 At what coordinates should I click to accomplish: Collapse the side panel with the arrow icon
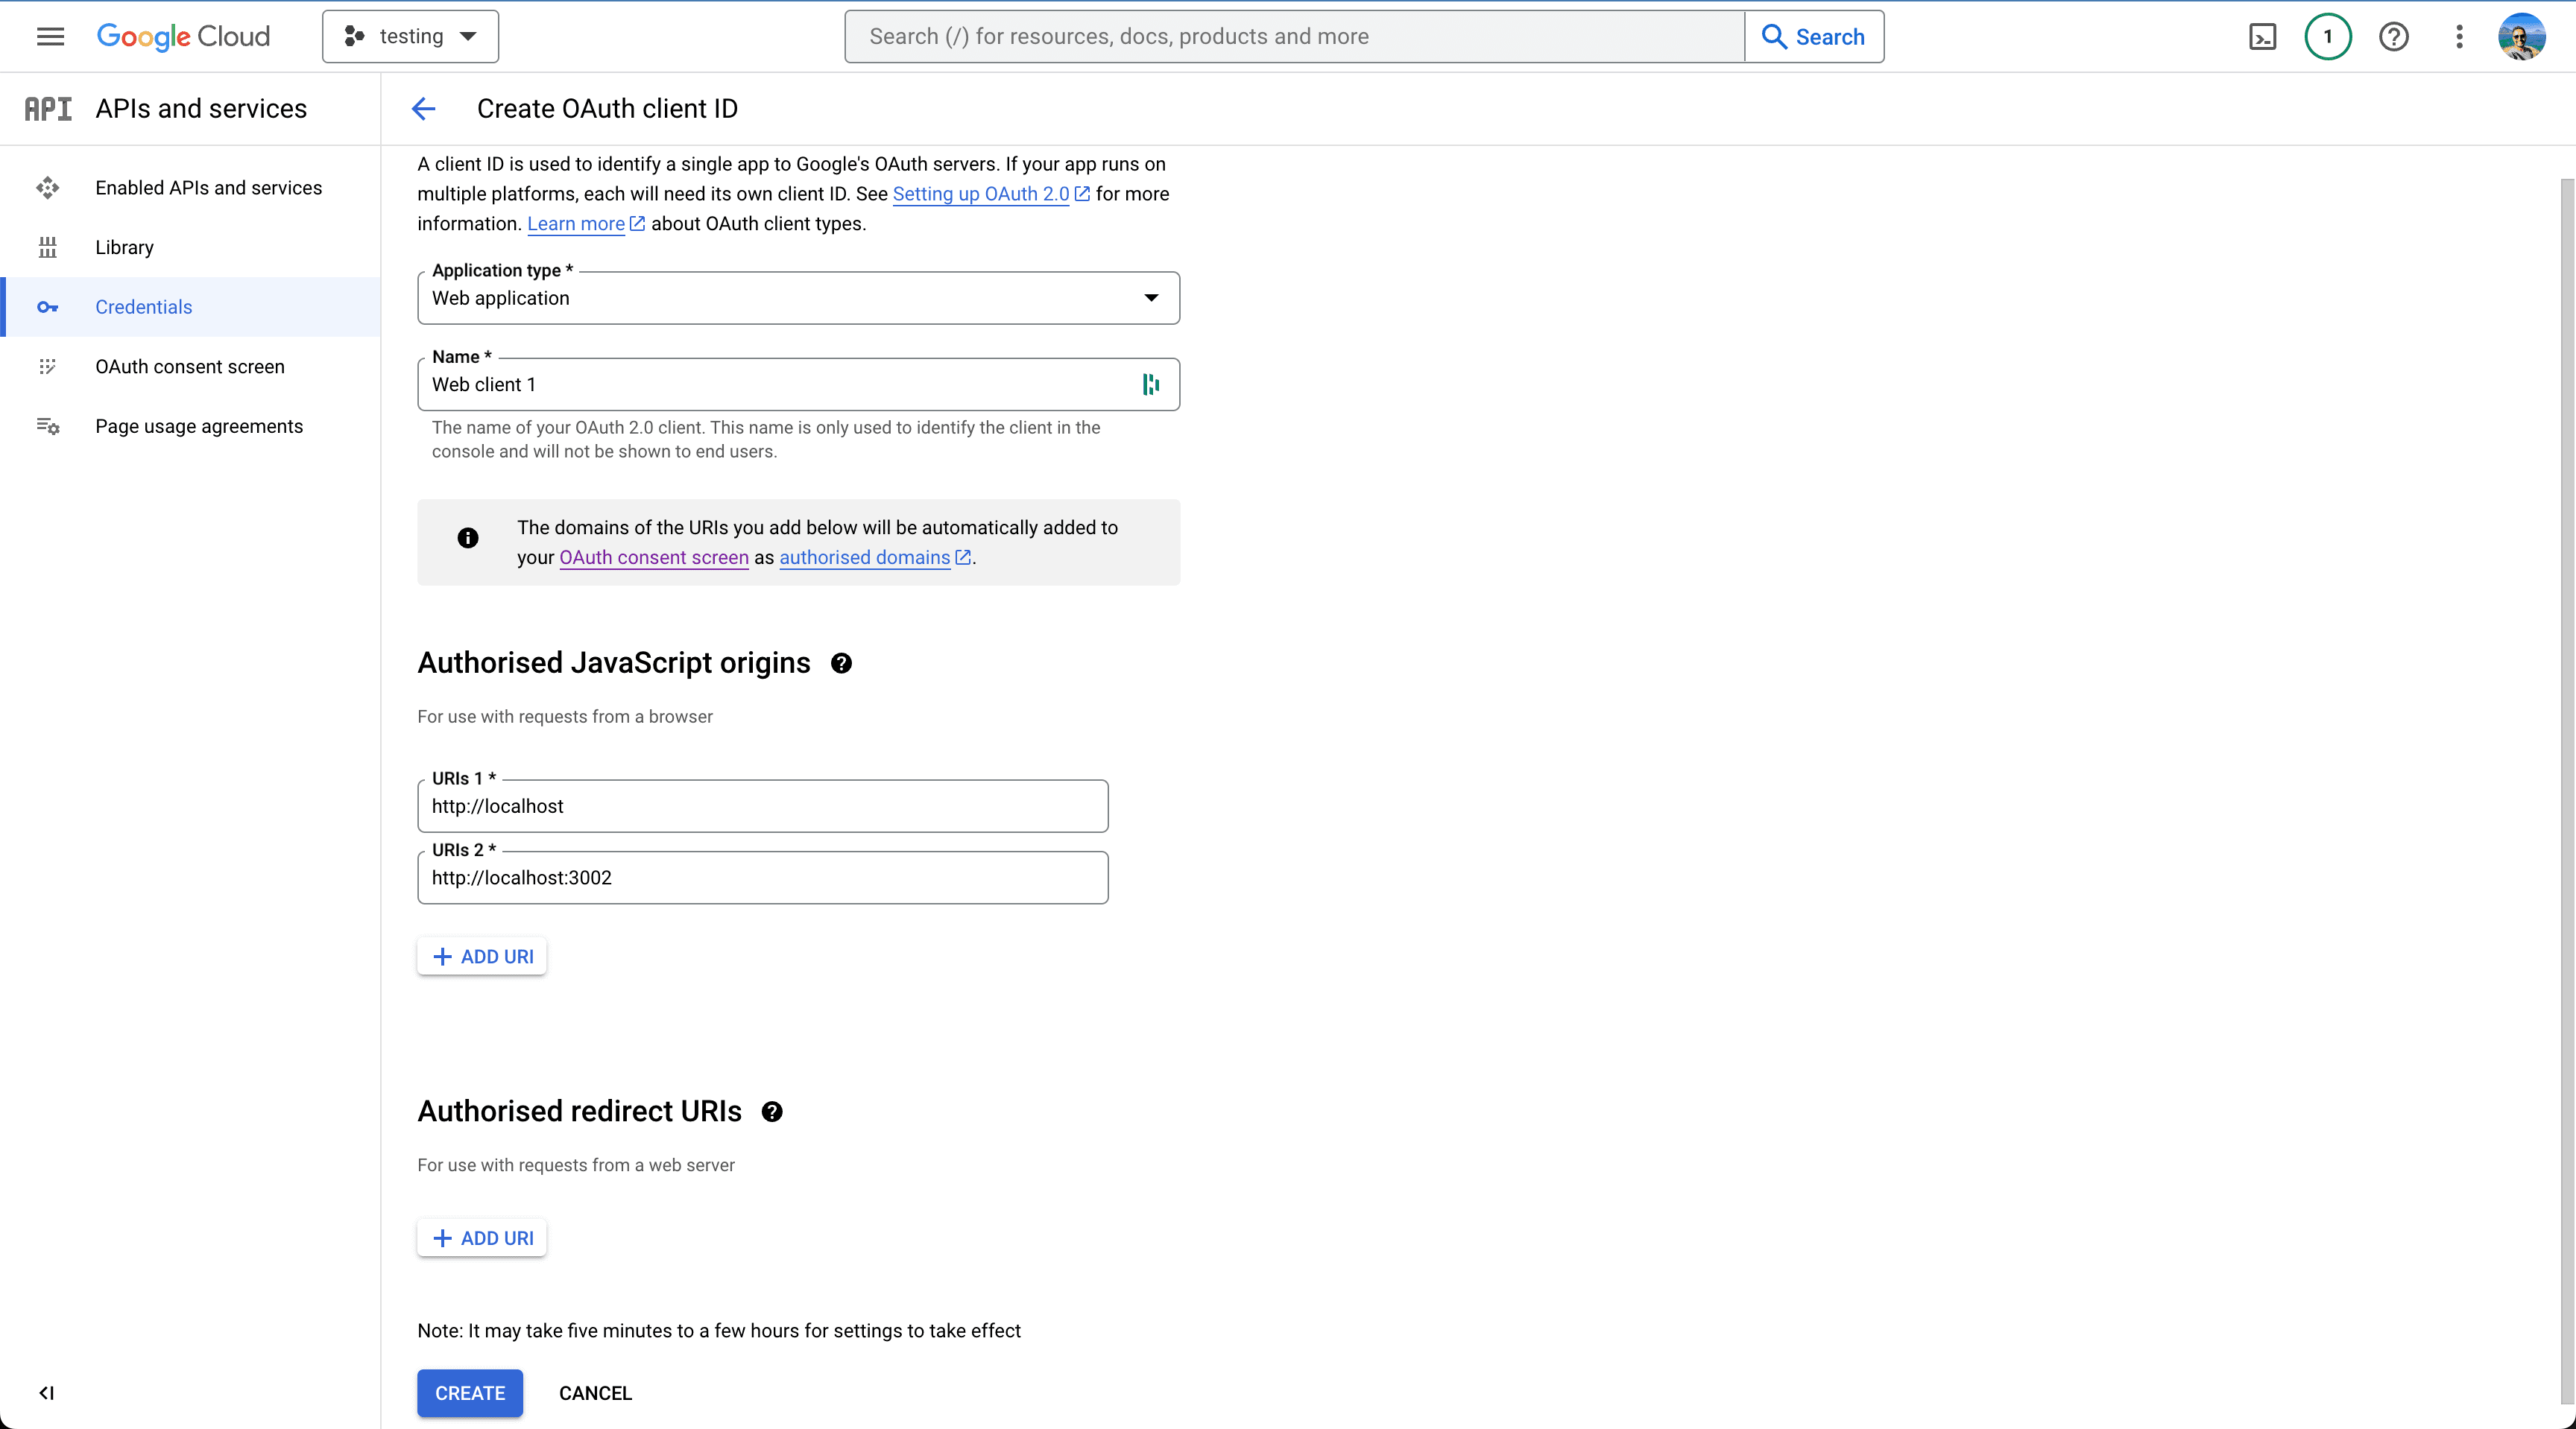pos(46,1393)
